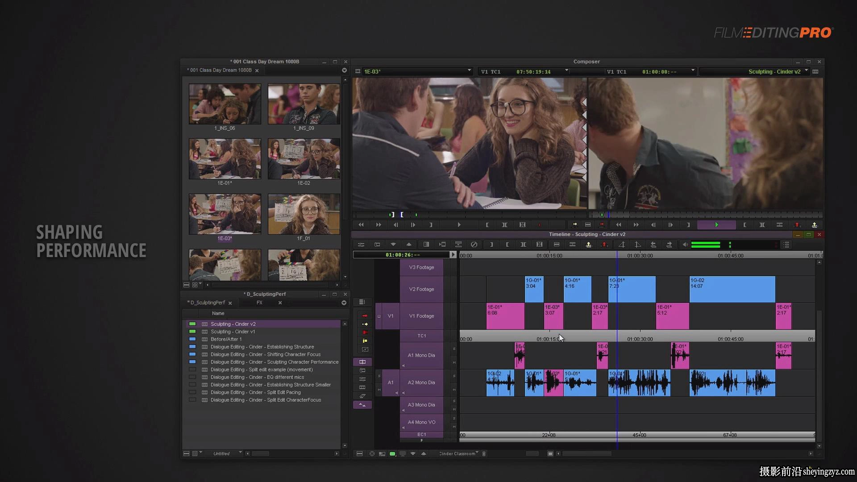Click the red Overwrite arrow button
857x482 pixels.
coord(601,225)
